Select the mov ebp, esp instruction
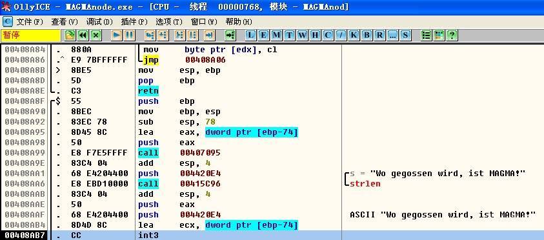Image resolution: width=544 pixels, height=240 pixels. (x=179, y=112)
